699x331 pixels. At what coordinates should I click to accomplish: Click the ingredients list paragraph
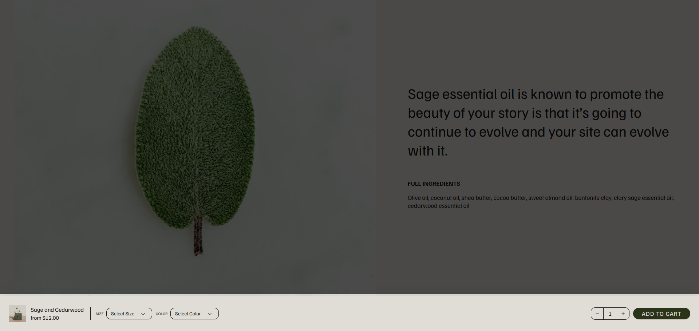[x=541, y=202]
